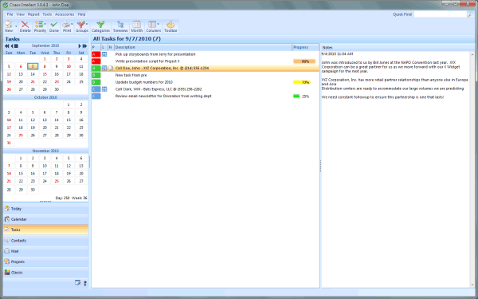
Task: Switch to the Projects section
Action: coord(45,262)
